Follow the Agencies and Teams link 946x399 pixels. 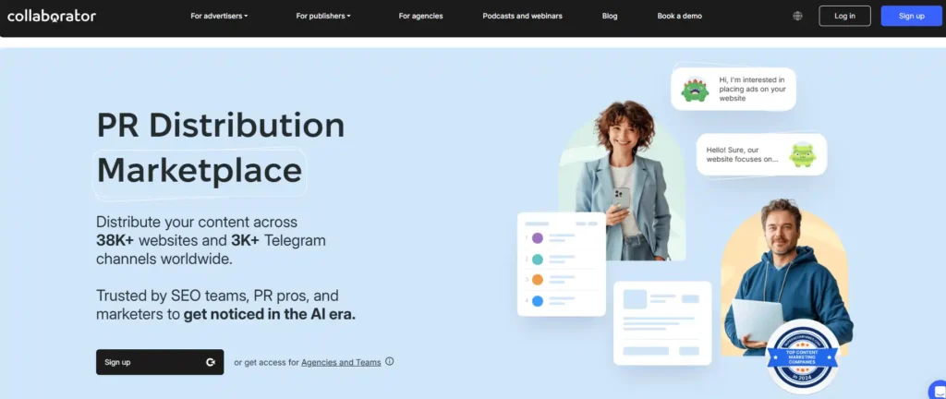point(341,362)
